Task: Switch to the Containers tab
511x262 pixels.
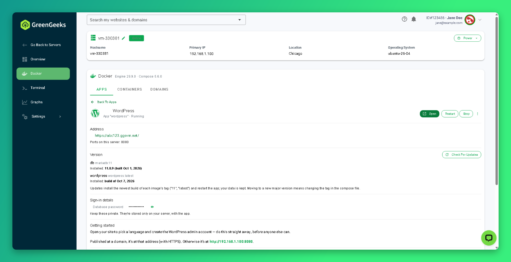Action: (x=130, y=89)
